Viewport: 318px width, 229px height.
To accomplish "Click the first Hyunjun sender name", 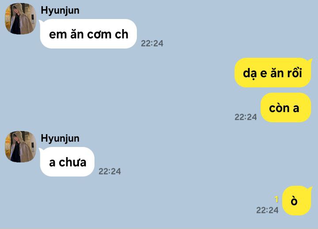I will pyautogui.click(x=60, y=11).
